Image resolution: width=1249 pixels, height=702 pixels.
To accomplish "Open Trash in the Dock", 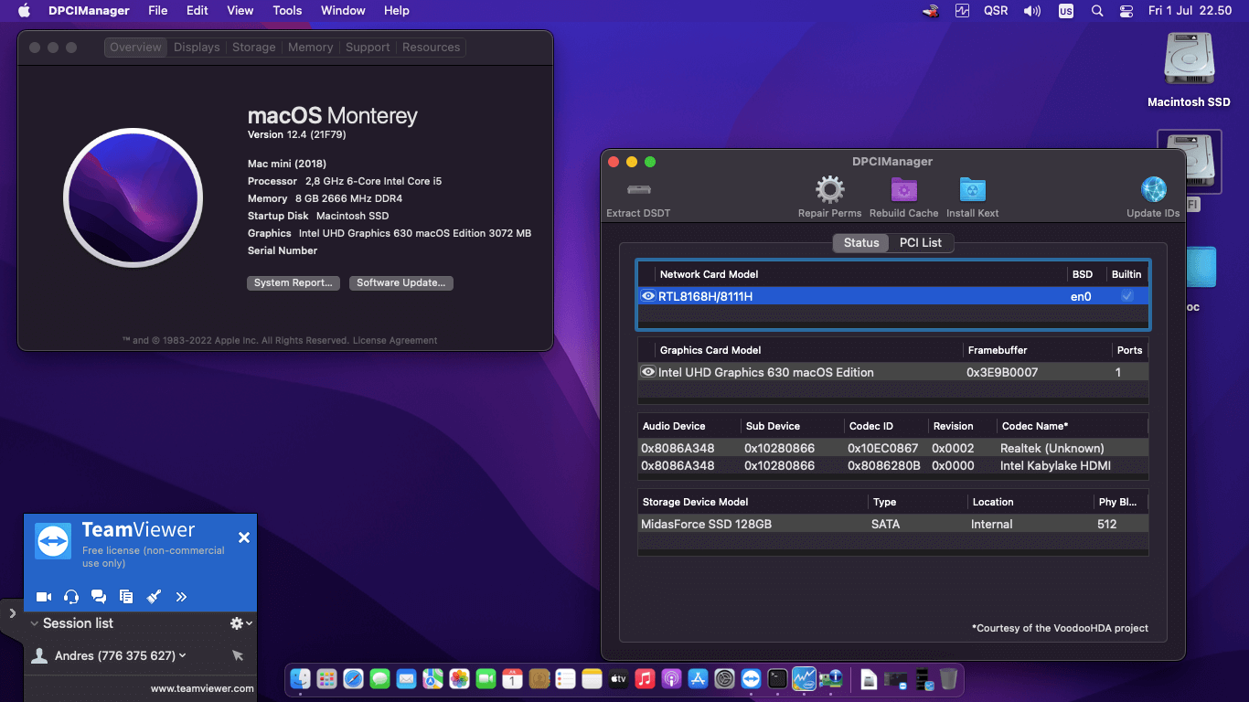I will pyautogui.click(x=948, y=679).
